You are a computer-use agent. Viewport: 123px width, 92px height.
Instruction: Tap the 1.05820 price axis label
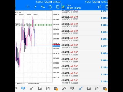(56, 29)
